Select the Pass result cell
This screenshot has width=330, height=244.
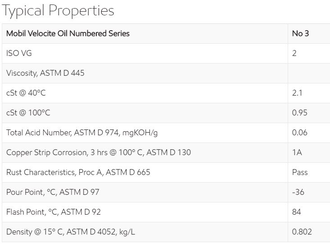pyautogui.click(x=300, y=172)
